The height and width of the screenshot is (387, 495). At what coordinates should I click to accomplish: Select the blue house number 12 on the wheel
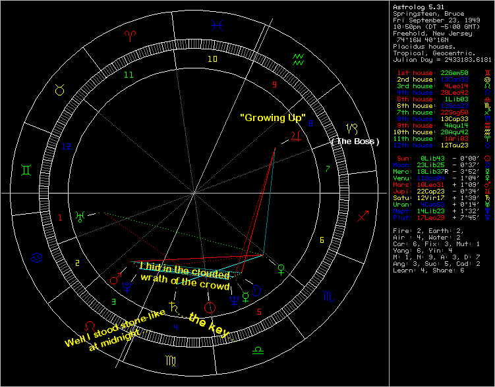67,147
